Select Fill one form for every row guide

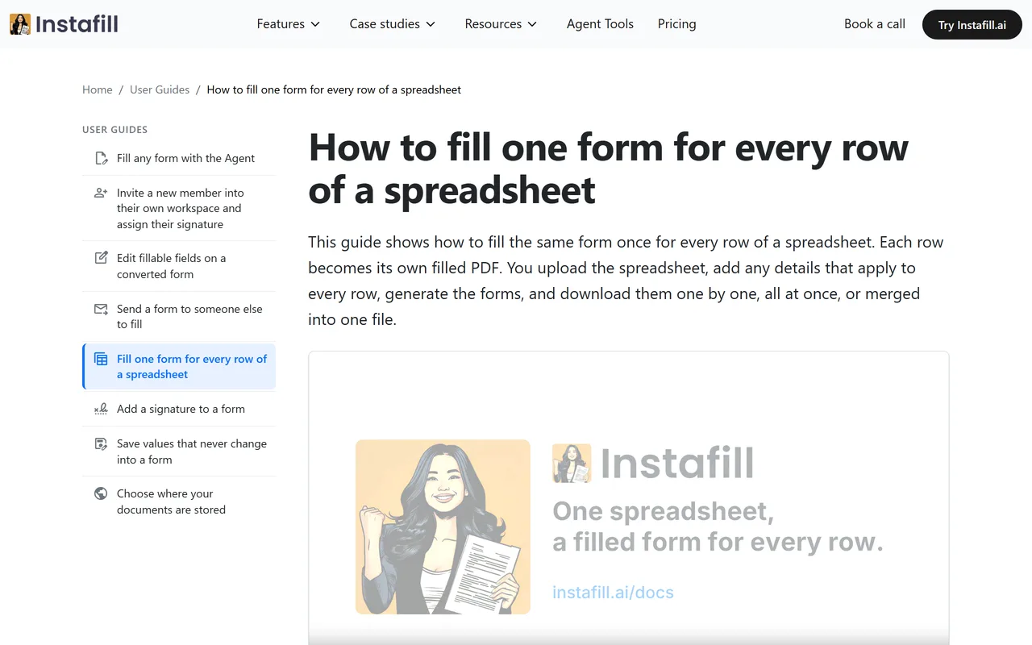(179, 366)
